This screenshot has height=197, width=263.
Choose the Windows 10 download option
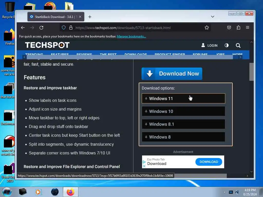tap(183, 111)
